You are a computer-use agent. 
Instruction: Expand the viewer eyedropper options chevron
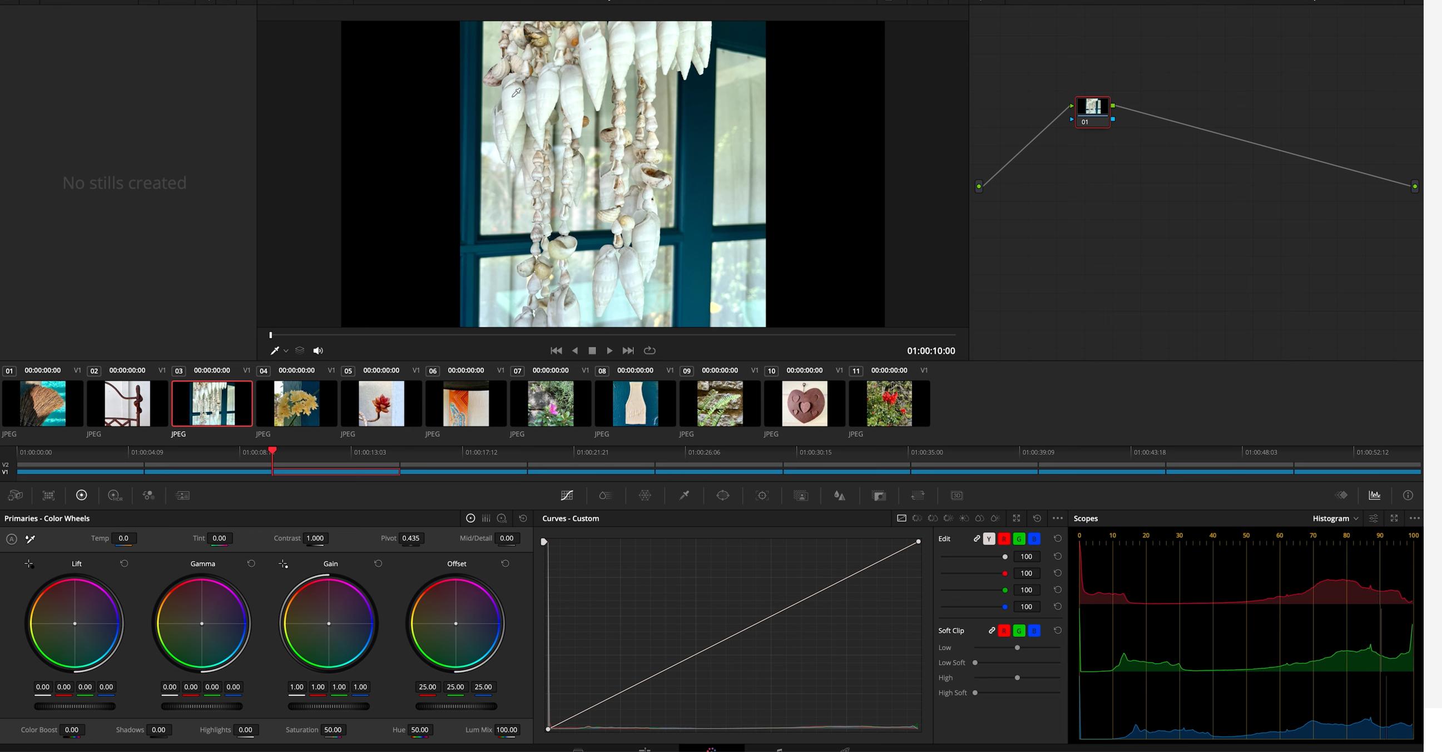click(x=286, y=351)
